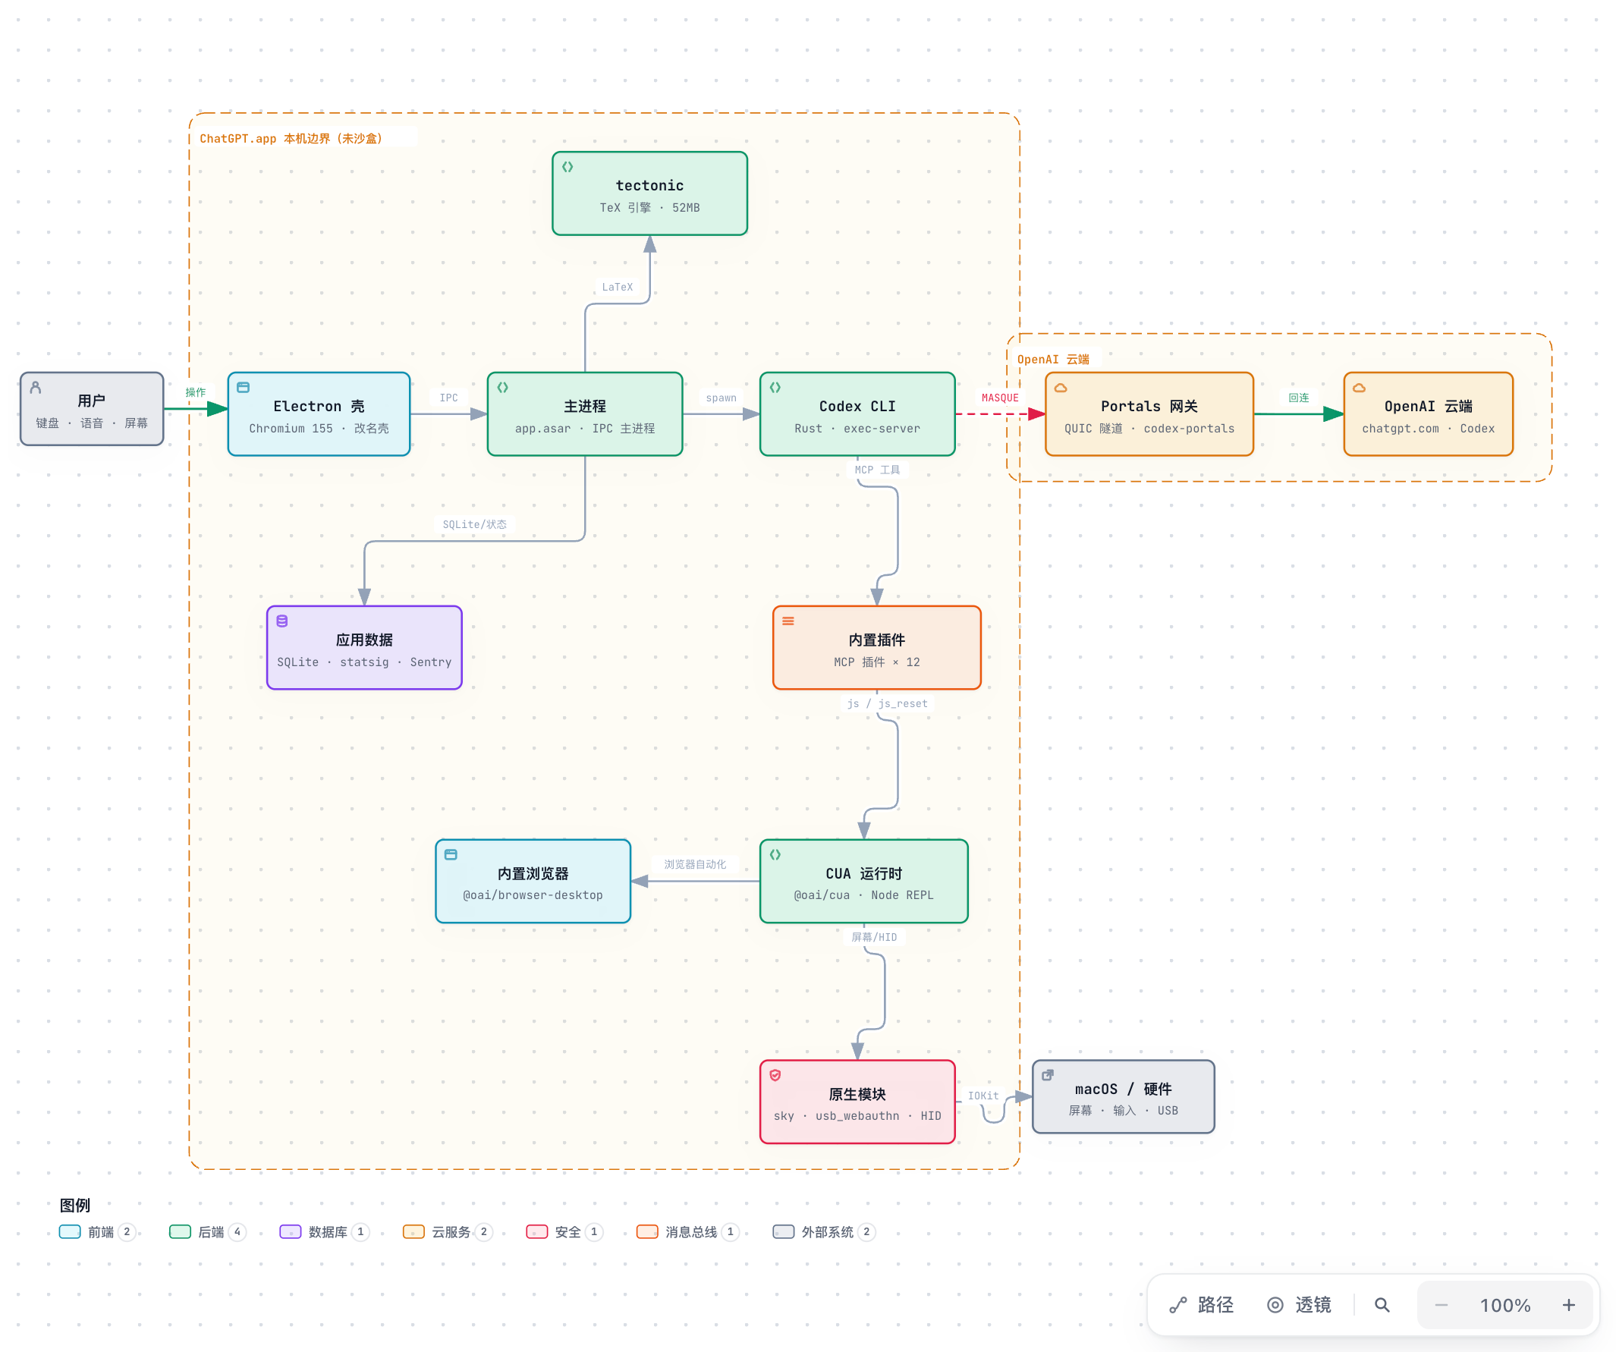Toggle 数据库 legend filter

tap(324, 1232)
